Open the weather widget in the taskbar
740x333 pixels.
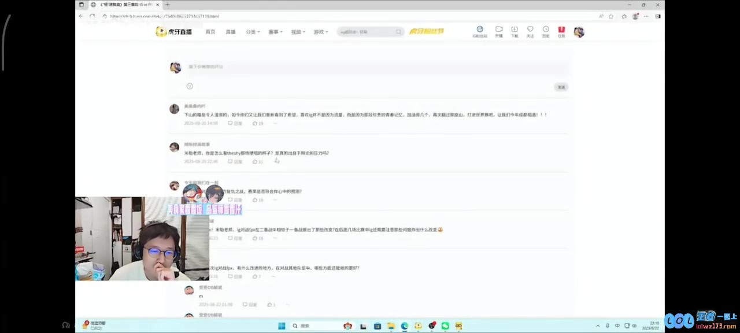click(95, 325)
